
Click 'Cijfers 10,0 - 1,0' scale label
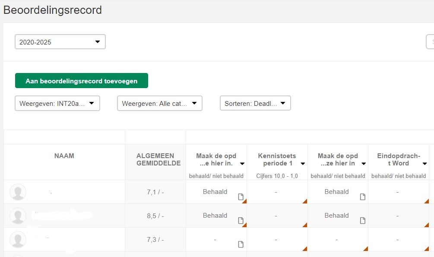(x=277, y=176)
